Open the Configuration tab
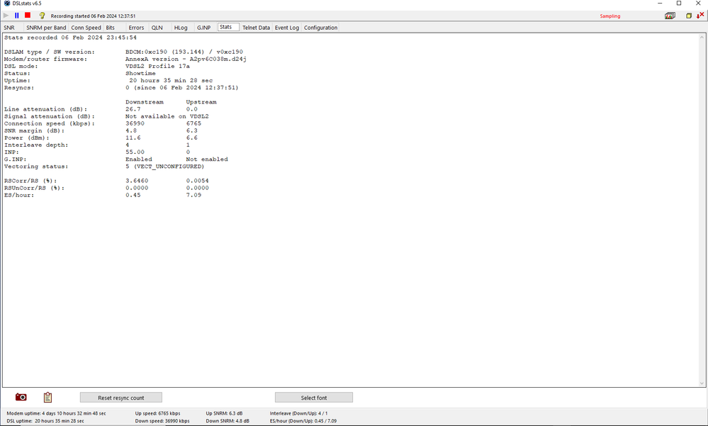 pos(320,28)
